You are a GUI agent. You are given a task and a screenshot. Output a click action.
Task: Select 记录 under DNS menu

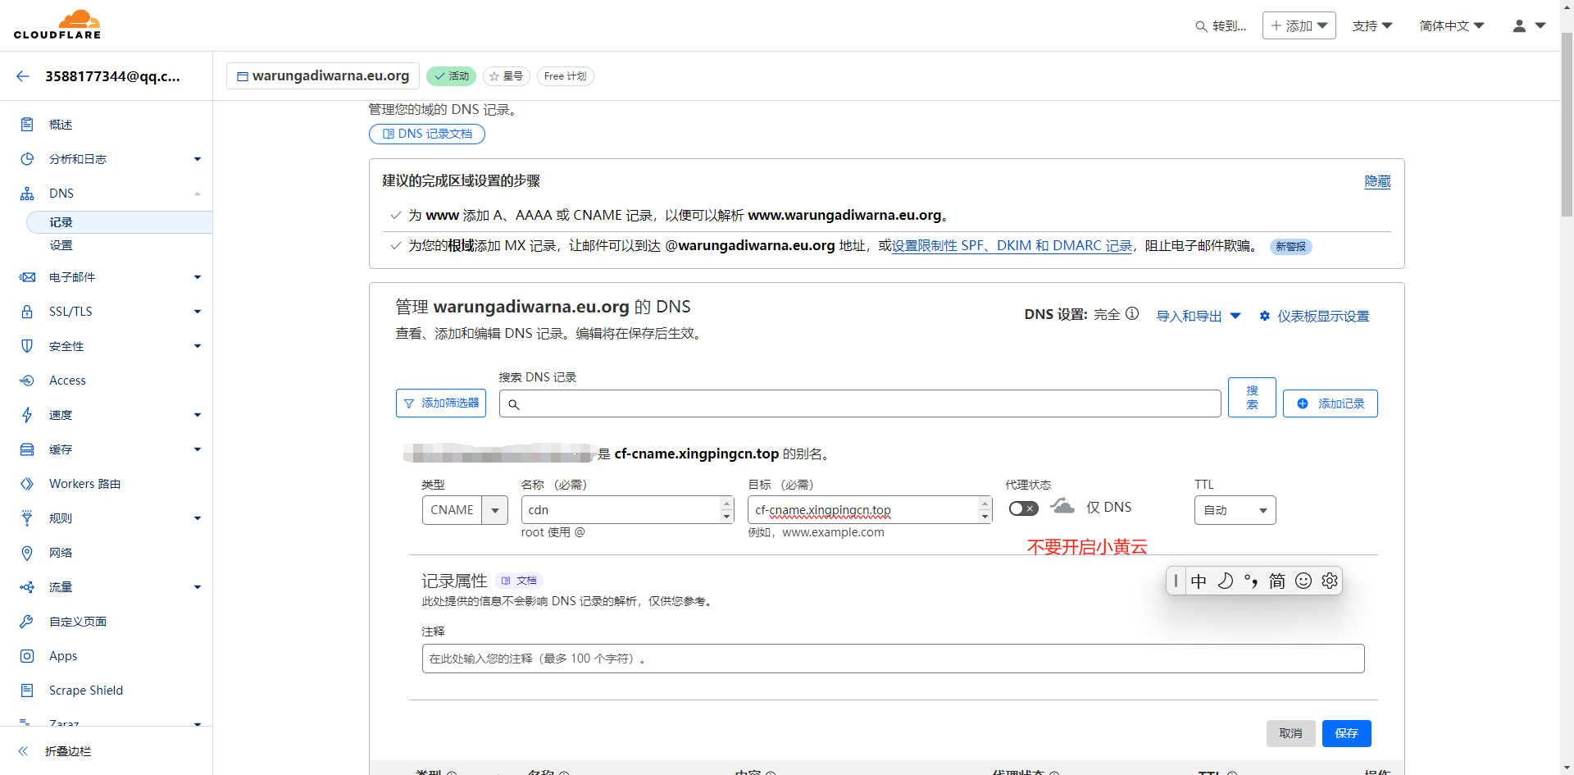pos(120,222)
